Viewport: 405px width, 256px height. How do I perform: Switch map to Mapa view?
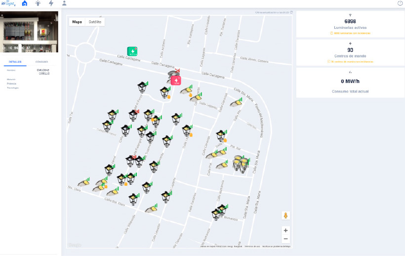[x=77, y=22]
